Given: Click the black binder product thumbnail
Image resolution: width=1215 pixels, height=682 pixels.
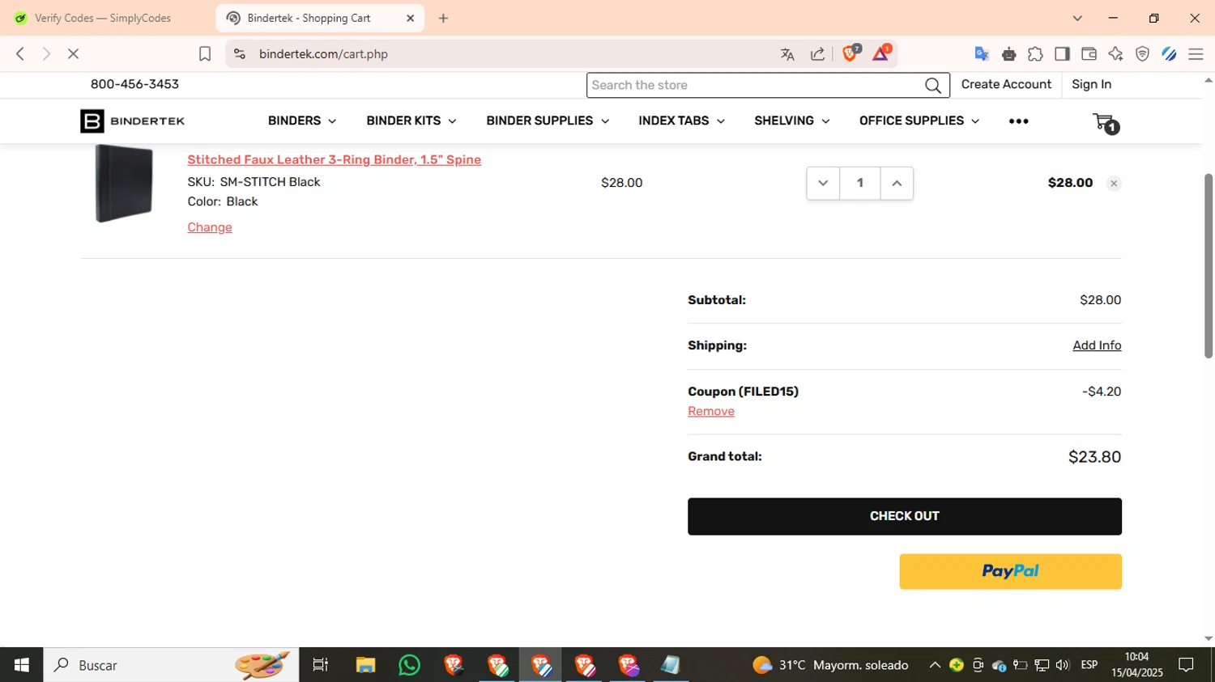Looking at the screenshot, I should coord(124,183).
